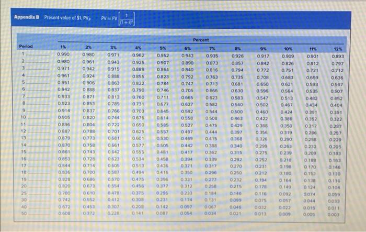Click the period 20 row label
366x232 pixels.
[24, 186]
